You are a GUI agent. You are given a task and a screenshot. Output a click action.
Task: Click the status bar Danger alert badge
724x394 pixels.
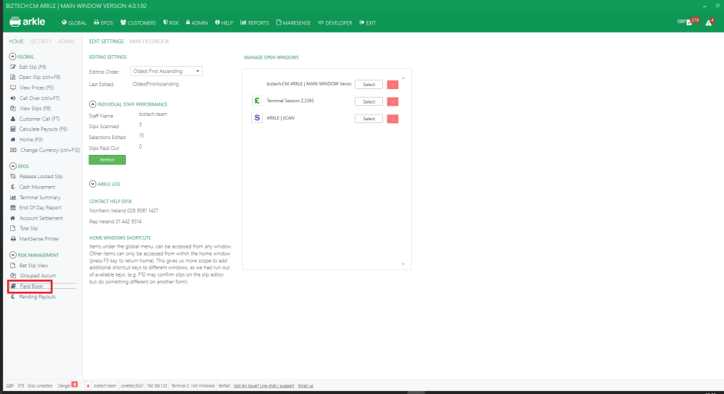coord(75,385)
